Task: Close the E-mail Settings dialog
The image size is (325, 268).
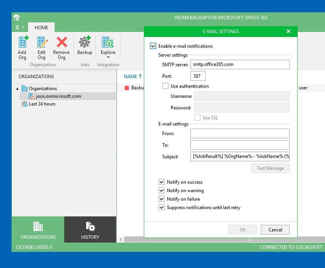Action: tap(288, 31)
